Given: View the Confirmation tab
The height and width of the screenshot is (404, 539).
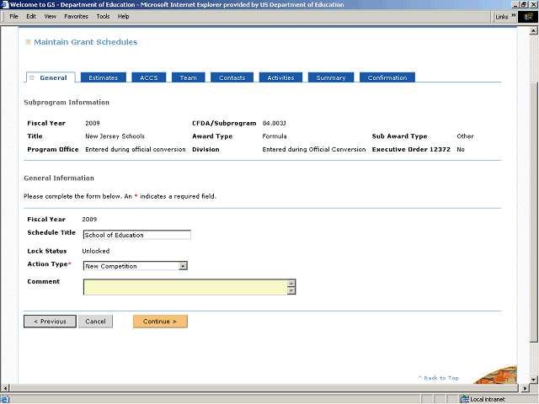Looking at the screenshot, I should tap(387, 77).
